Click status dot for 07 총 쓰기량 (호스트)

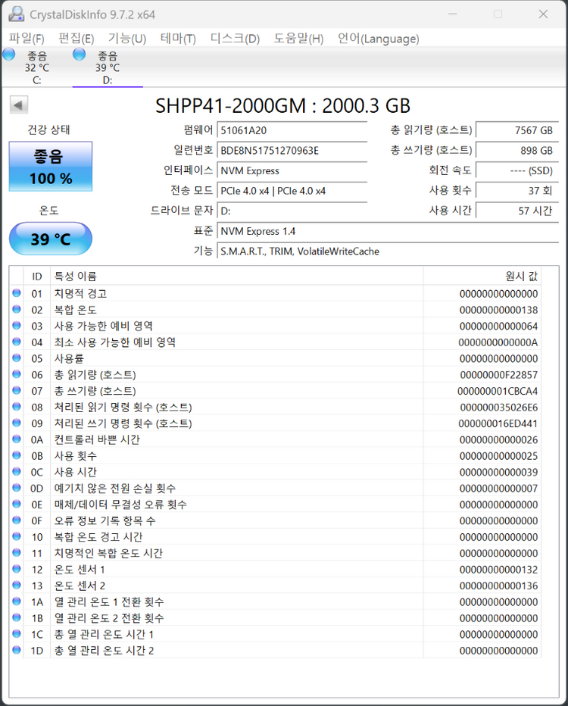coord(17,390)
